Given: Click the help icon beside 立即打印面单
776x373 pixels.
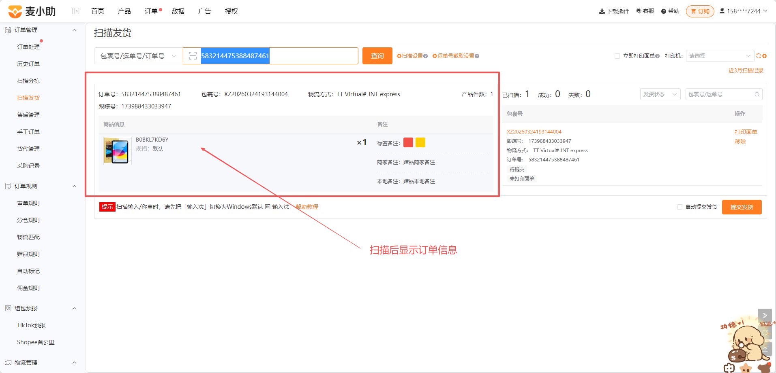Looking at the screenshot, I should [657, 56].
